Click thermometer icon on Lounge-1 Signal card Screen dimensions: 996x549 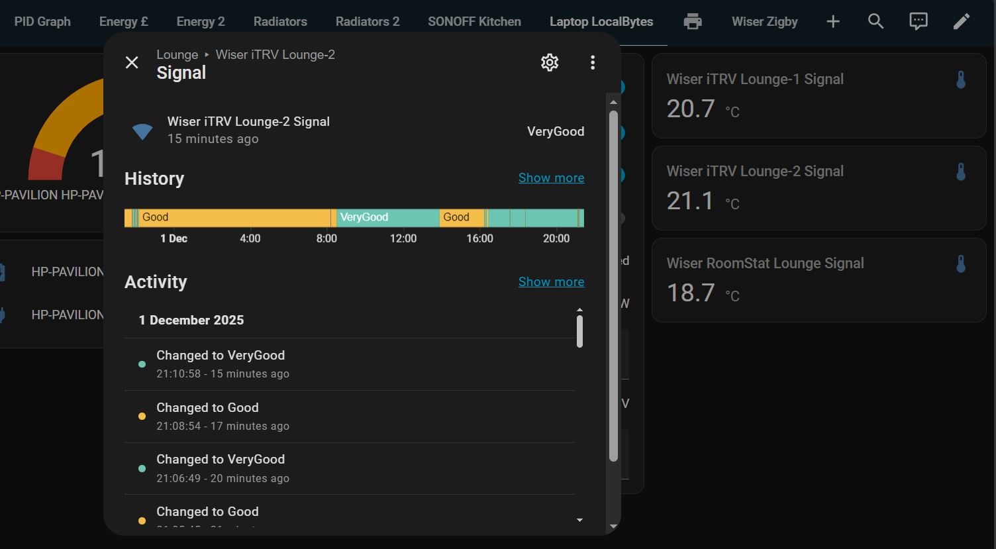click(961, 80)
